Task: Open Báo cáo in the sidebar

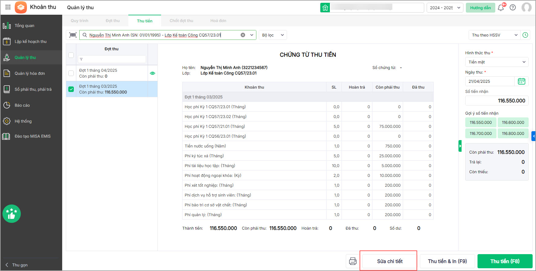Action: pyautogui.click(x=22, y=105)
